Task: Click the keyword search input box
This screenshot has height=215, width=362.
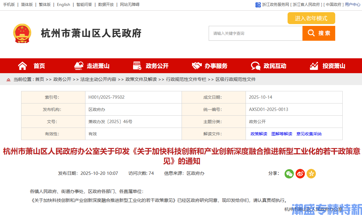Action: pyautogui.click(x=255, y=33)
